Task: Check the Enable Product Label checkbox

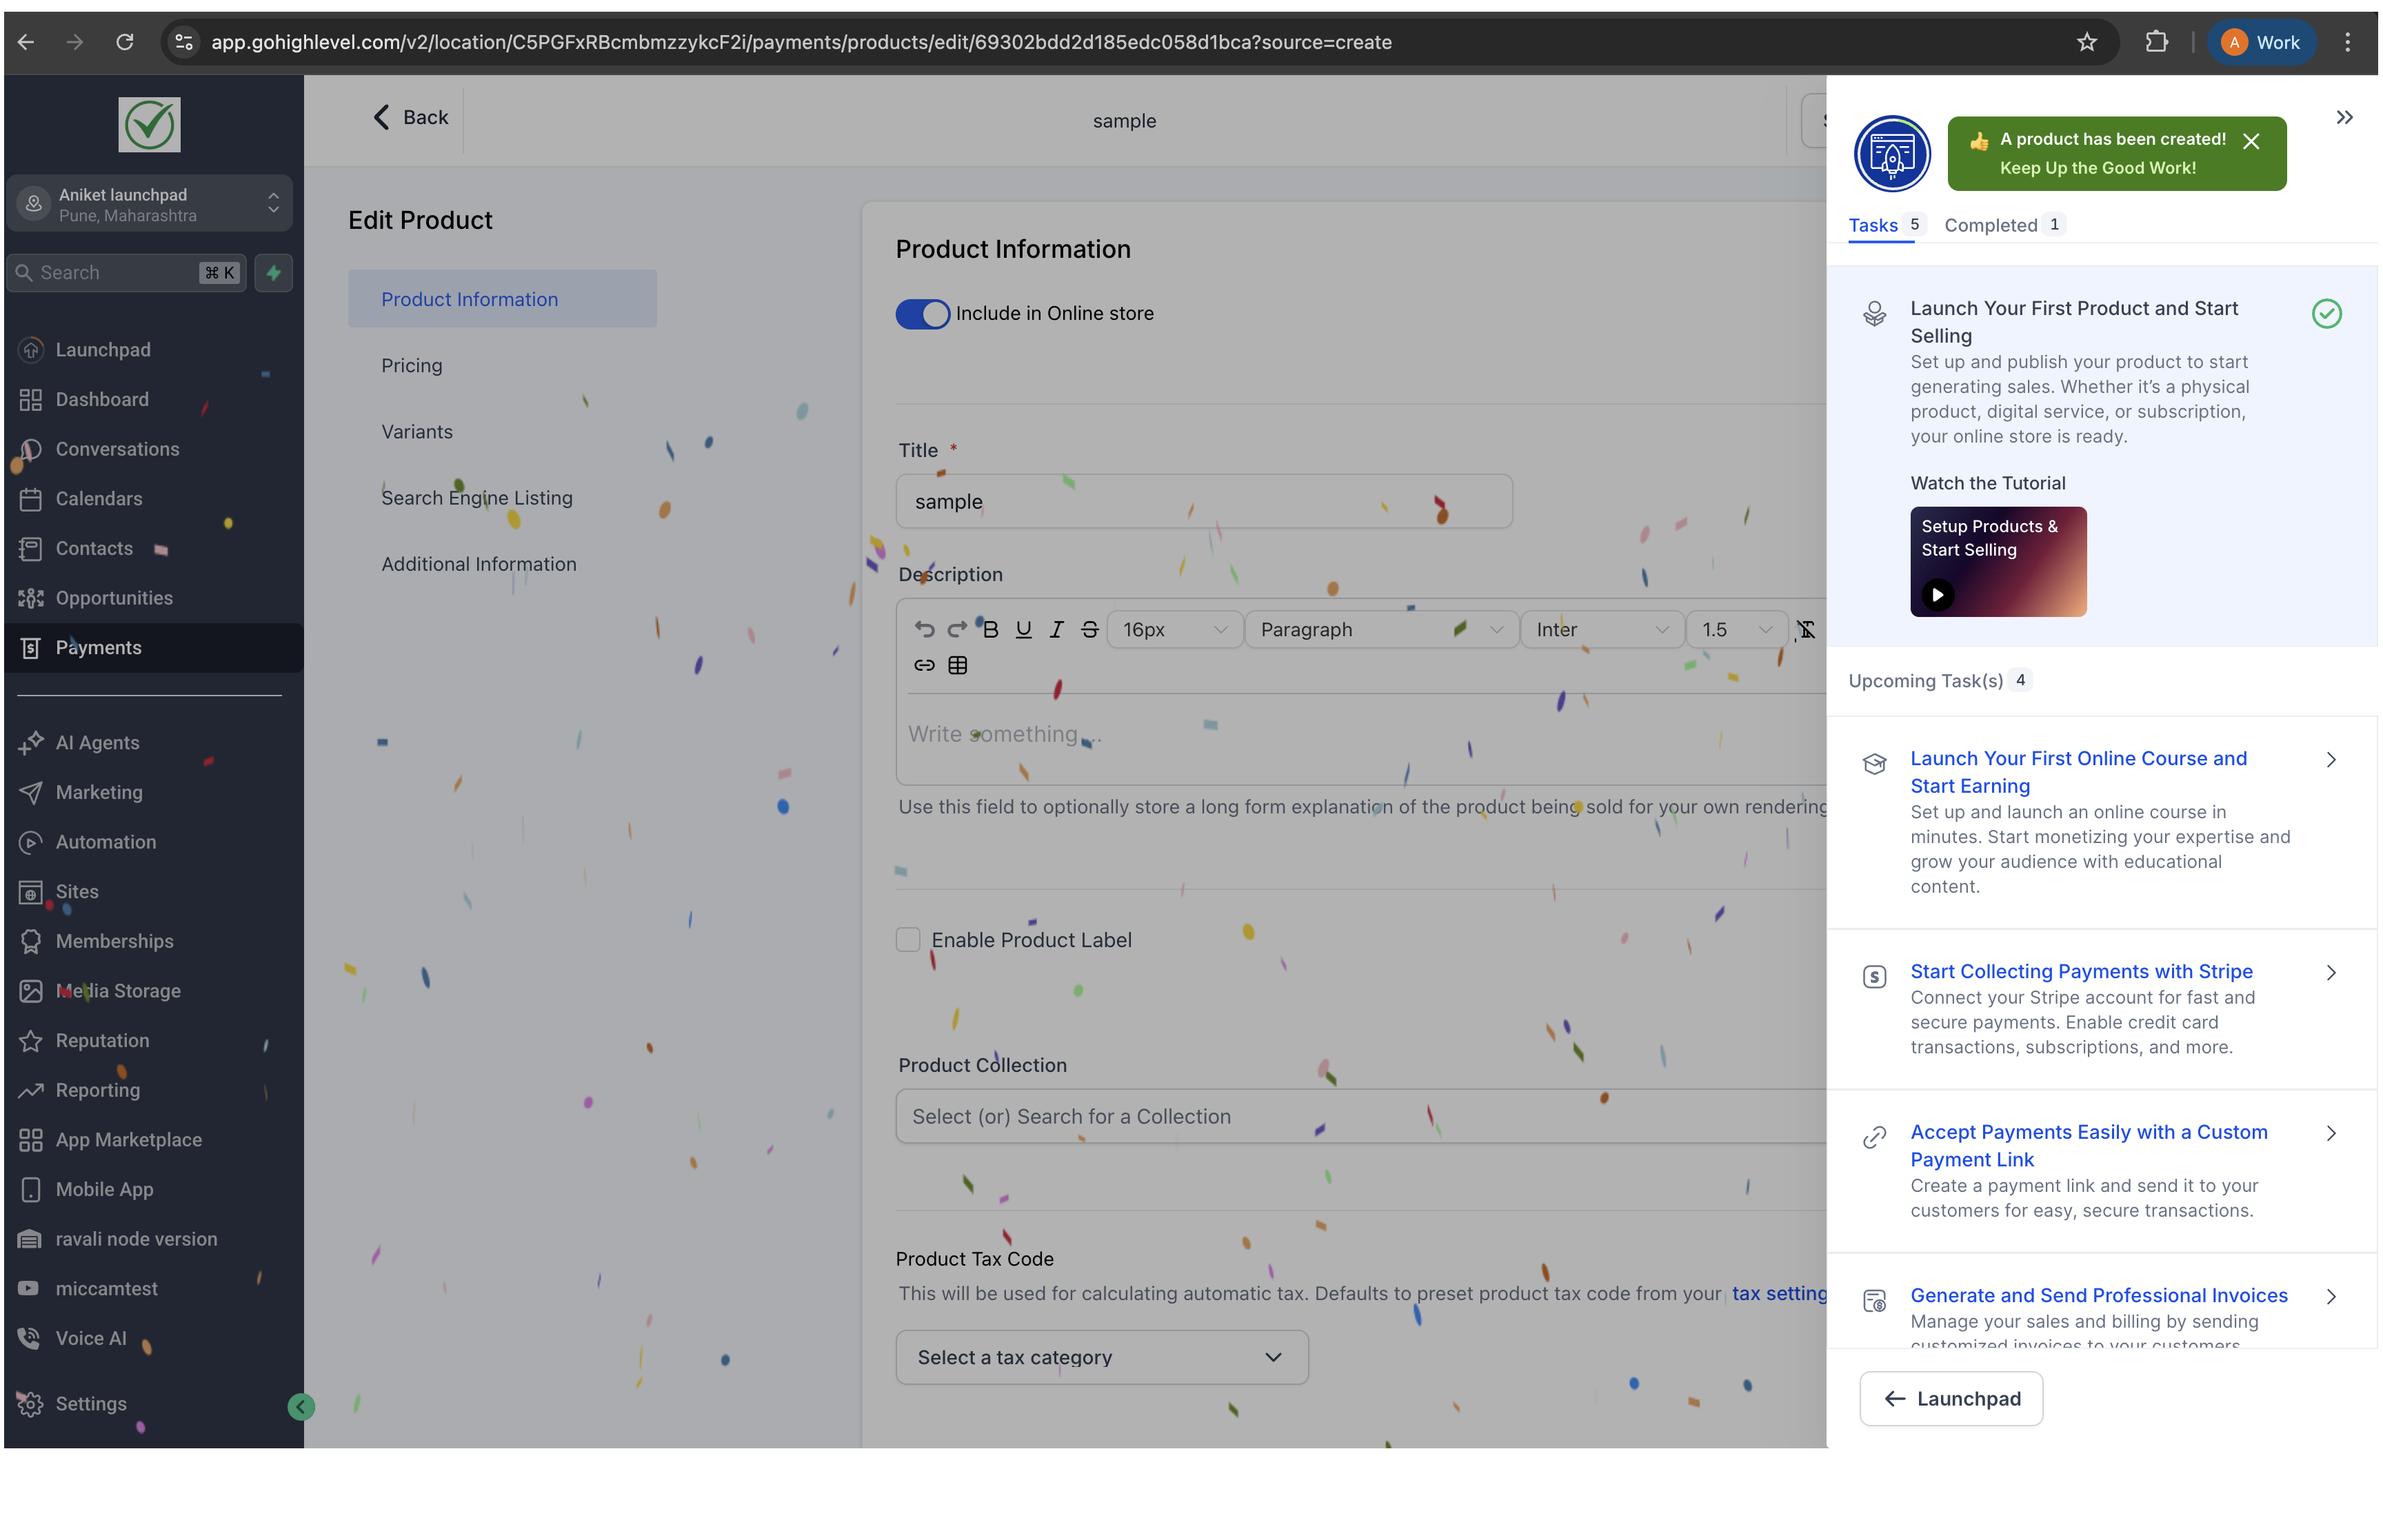Action: [908, 940]
